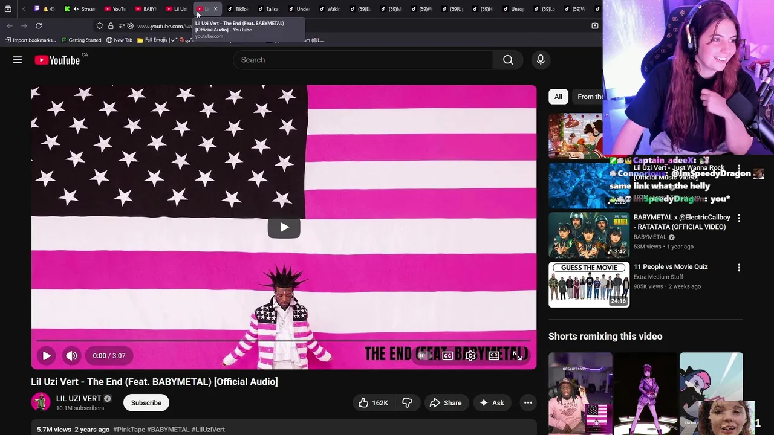Click permissions icon in the address bar
This screenshot has width=774, height=435.
pos(122,26)
